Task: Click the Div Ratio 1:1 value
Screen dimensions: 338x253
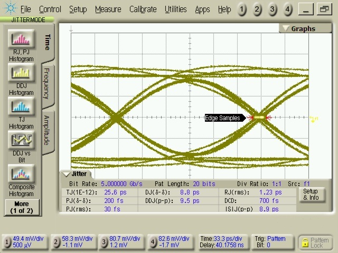Action: click(277, 184)
